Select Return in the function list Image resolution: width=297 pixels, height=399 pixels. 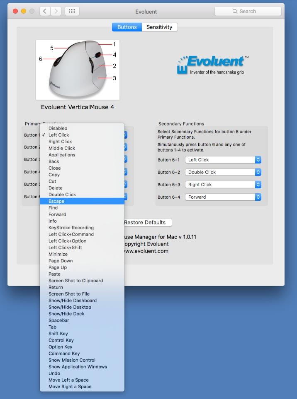tap(82, 287)
